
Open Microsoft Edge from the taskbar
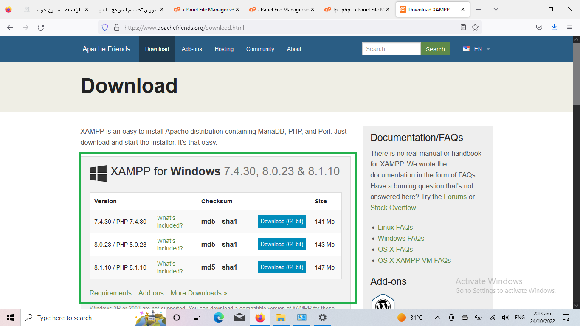[x=218, y=318]
